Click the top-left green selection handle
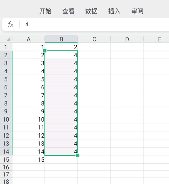 pos(45,51)
